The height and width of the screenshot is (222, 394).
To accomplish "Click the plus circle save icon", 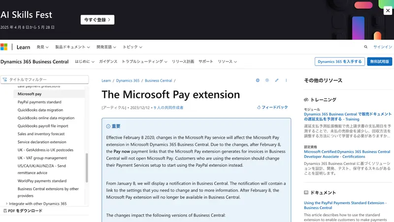I will 267,80.
